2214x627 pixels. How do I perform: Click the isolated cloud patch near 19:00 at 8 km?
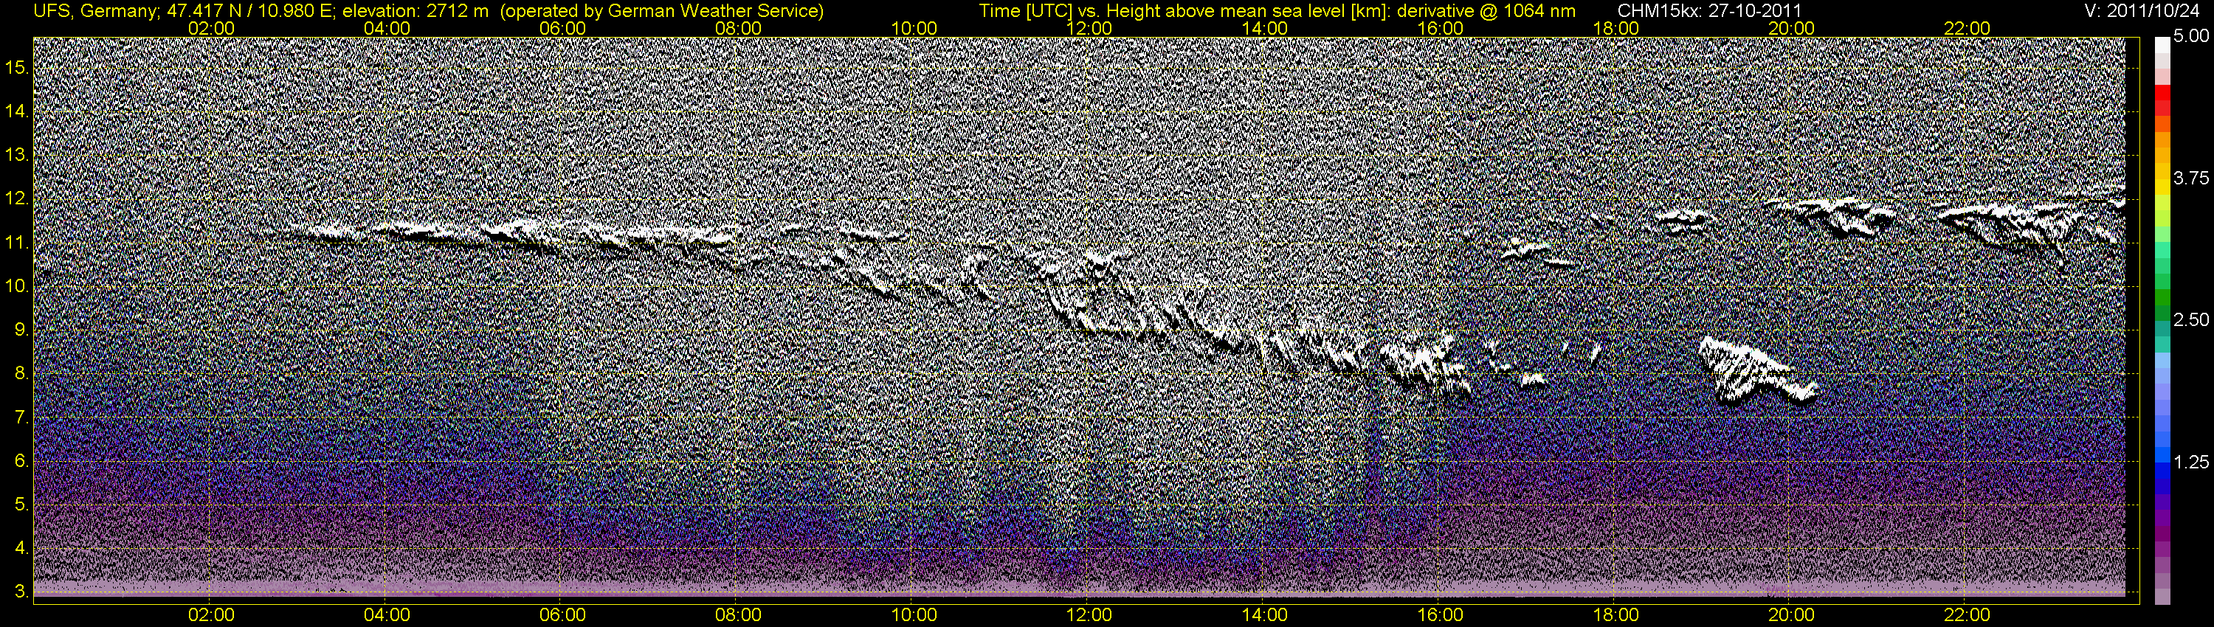[x=1758, y=370]
